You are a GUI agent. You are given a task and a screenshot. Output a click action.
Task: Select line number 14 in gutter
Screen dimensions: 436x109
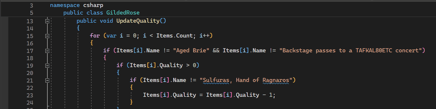point(30,28)
